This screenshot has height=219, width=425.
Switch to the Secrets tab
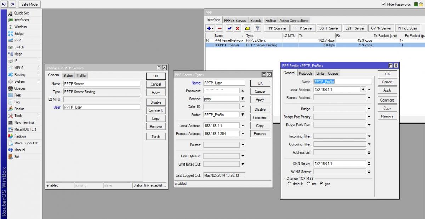256,21
